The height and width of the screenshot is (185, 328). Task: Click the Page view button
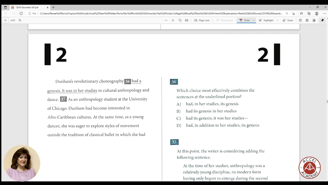click(202, 20)
